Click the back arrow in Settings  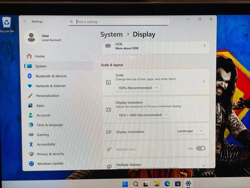click(25, 21)
